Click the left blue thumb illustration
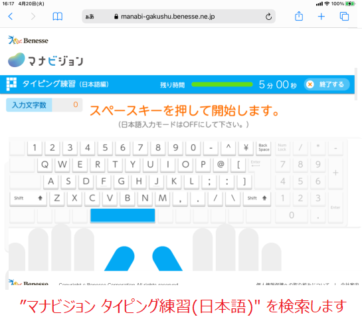 [x=120, y=259]
